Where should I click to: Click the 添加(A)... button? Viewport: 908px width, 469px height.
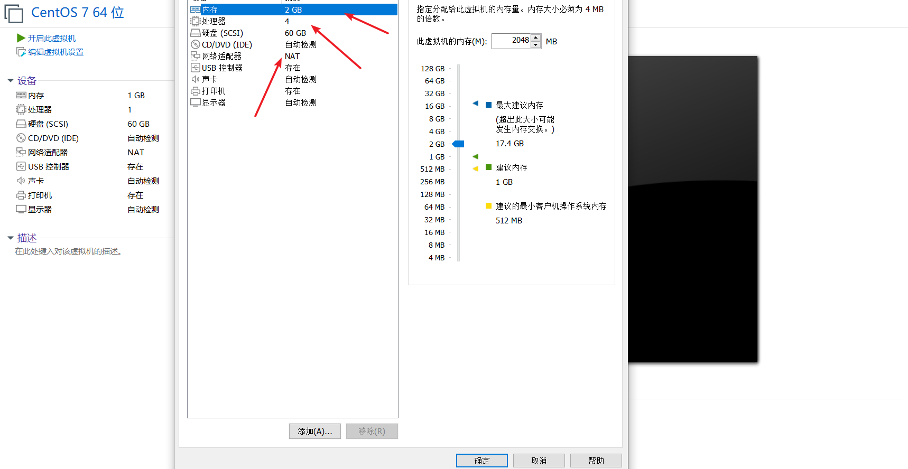pyautogui.click(x=315, y=431)
